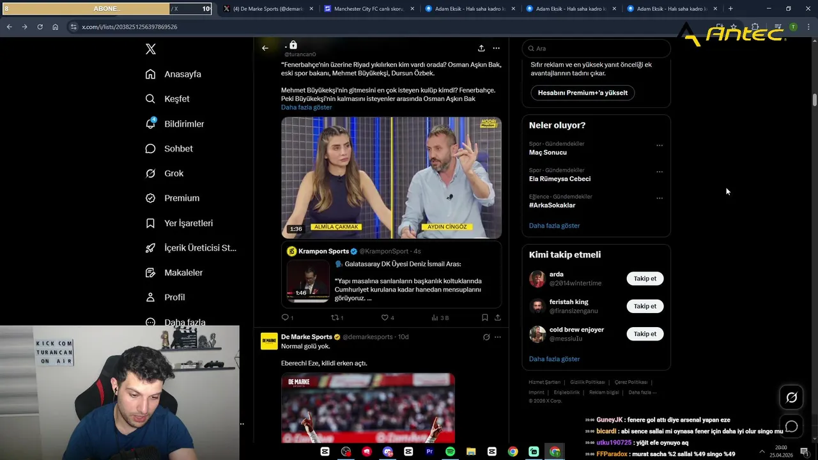Follow cold brew enjoyer with Takip et
Image resolution: width=818 pixels, height=460 pixels.
[x=645, y=333]
